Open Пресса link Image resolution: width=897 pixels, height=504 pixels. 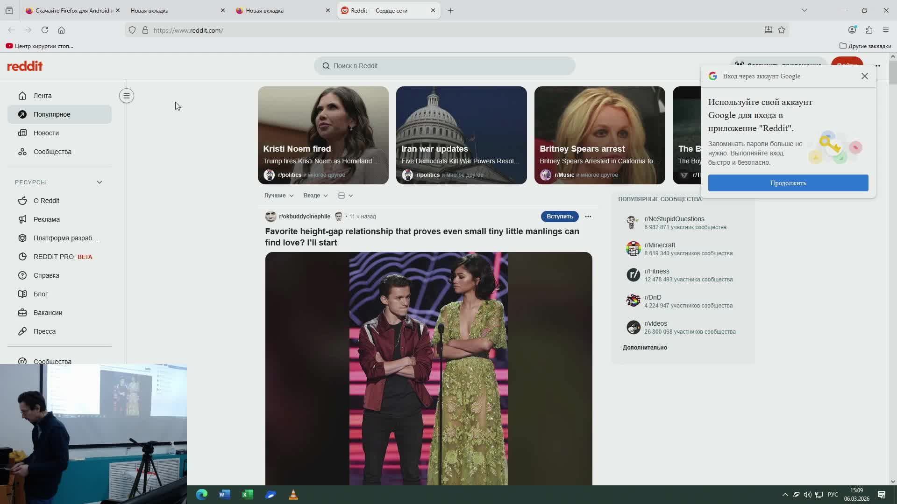coord(59,331)
